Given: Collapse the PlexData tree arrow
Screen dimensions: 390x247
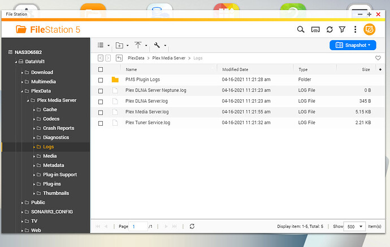Looking at the screenshot, I should pos(22,91).
